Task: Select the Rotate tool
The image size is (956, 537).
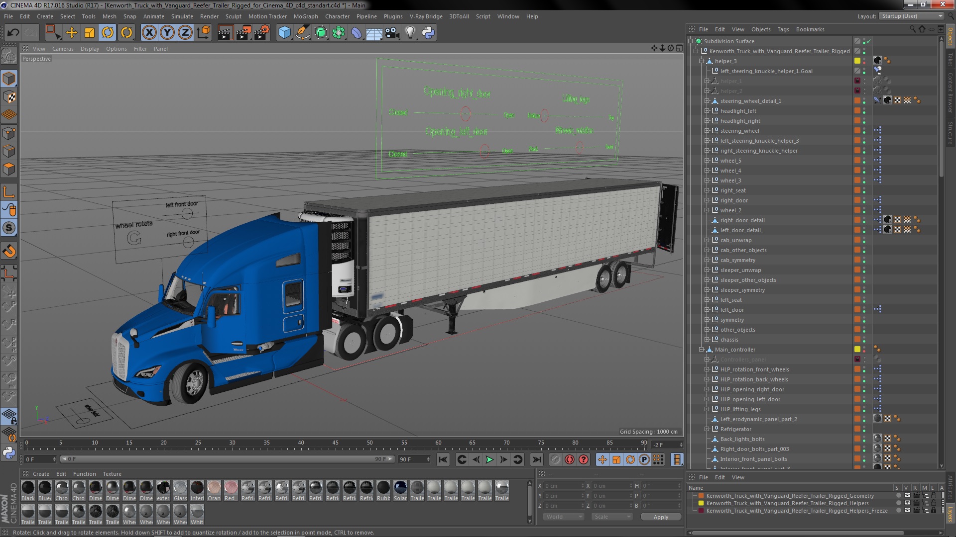Action: coord(108,33)
